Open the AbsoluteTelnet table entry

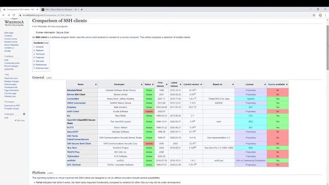[x=74, y=90]
